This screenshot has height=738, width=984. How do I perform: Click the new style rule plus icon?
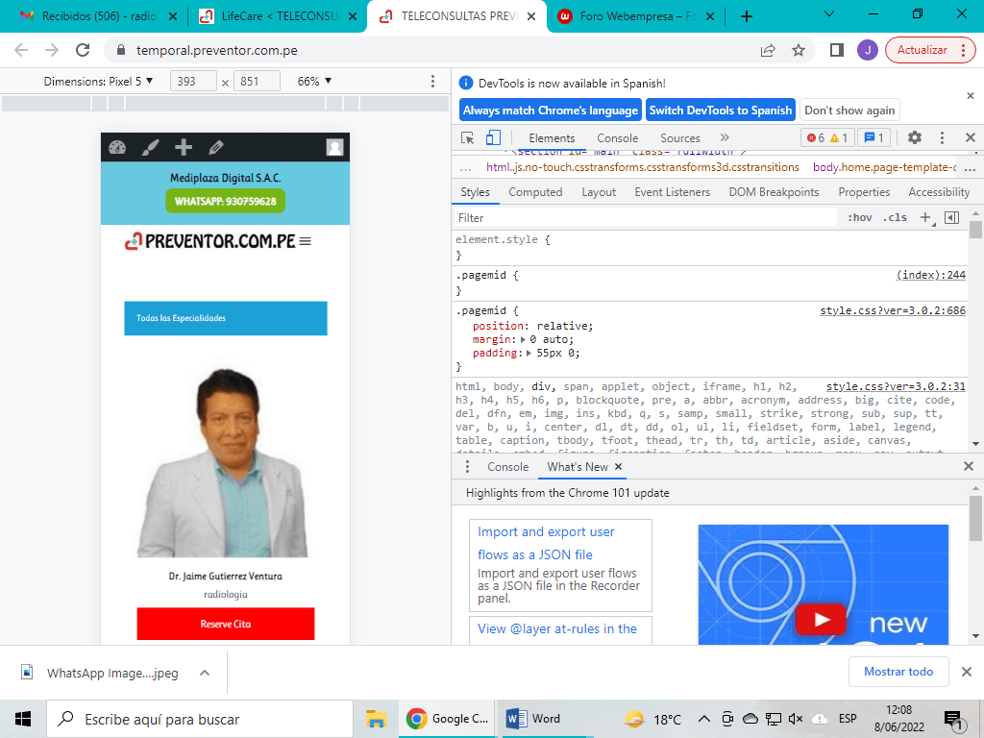click(x=925, y=218)
